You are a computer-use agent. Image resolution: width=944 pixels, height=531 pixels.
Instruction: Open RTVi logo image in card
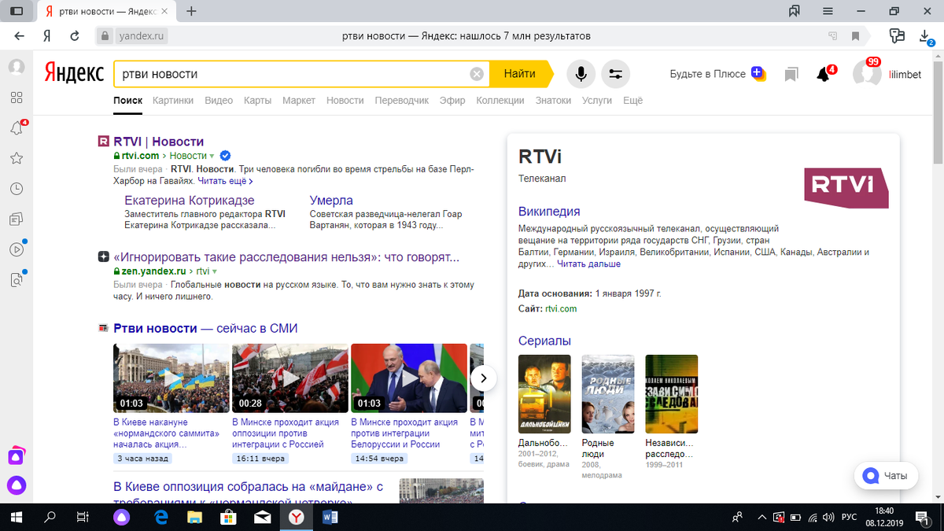pyautogui.click(x=846, y=187)
